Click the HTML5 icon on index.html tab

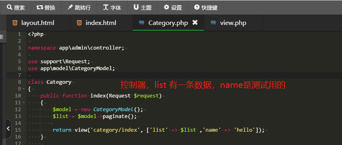79,23
